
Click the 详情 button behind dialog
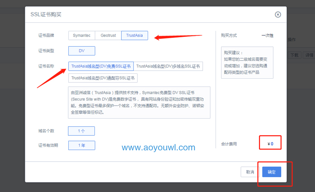tap(309, 55)
